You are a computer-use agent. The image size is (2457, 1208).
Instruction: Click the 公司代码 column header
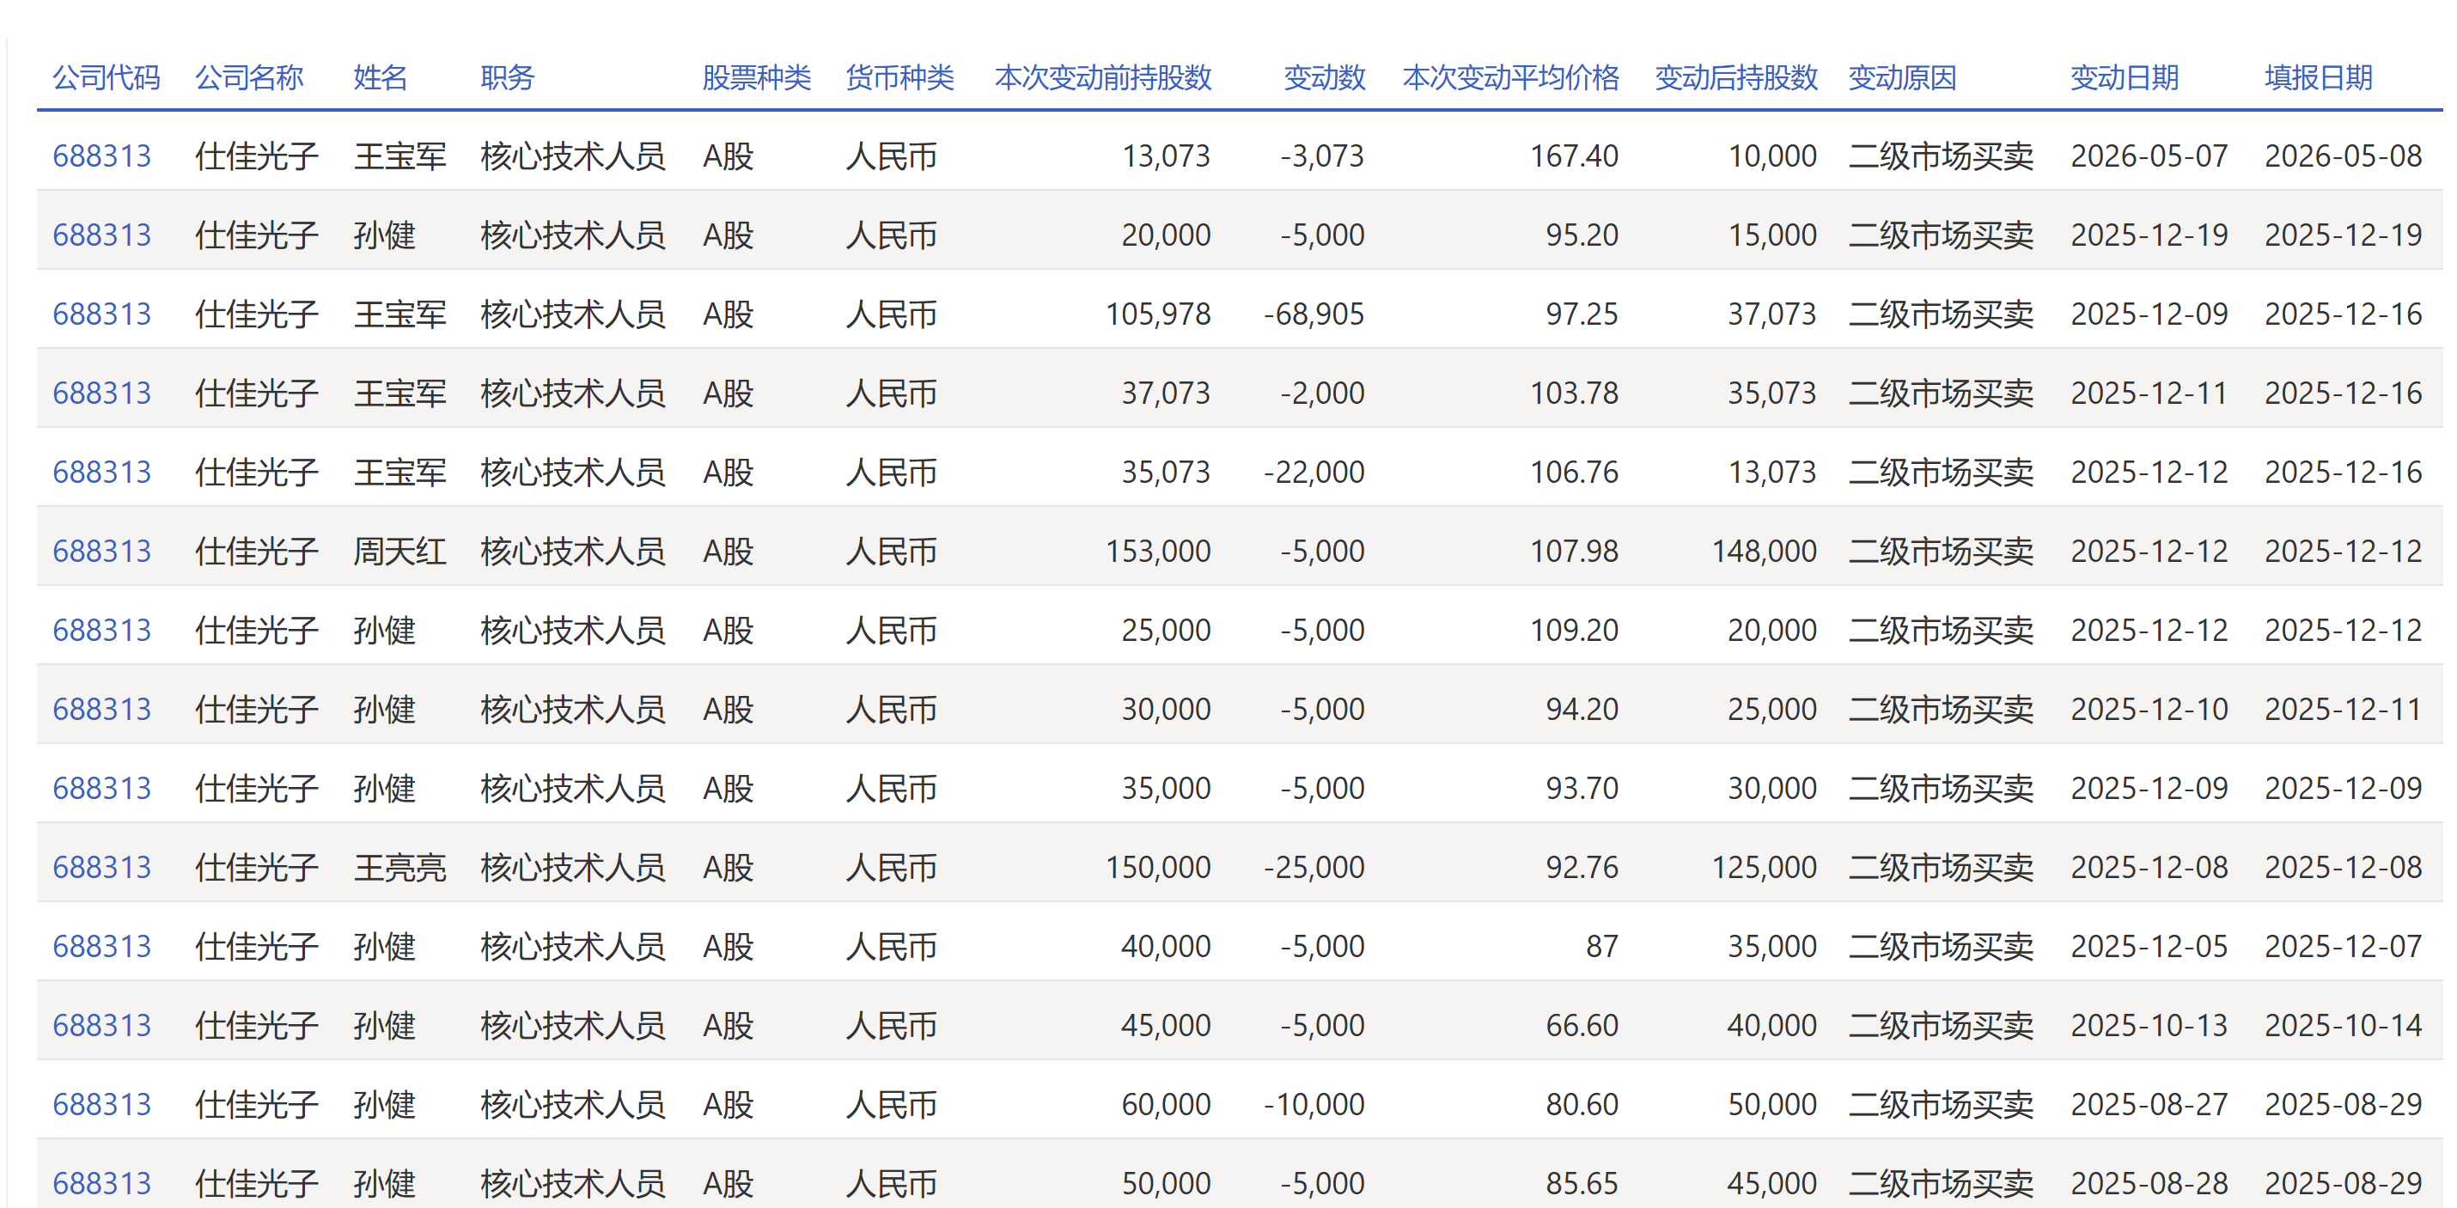[107, 77]
